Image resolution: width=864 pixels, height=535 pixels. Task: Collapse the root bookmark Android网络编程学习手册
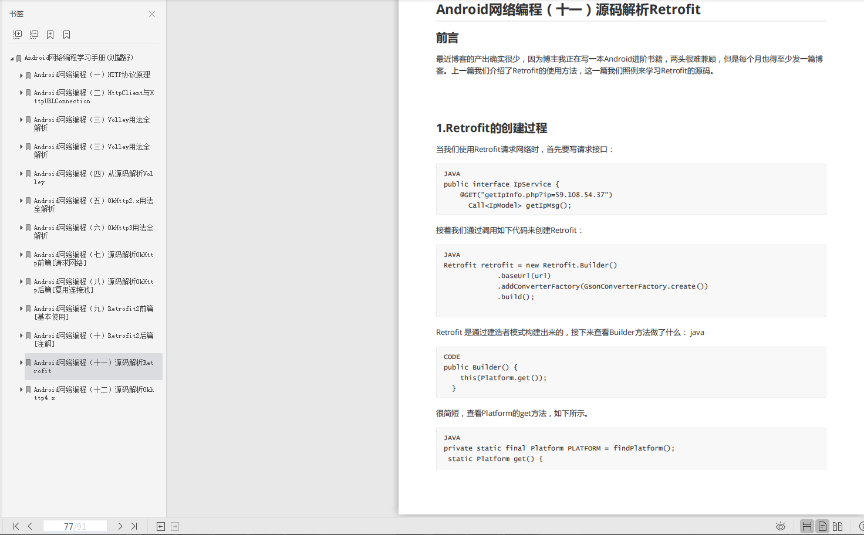pos(12,59)
